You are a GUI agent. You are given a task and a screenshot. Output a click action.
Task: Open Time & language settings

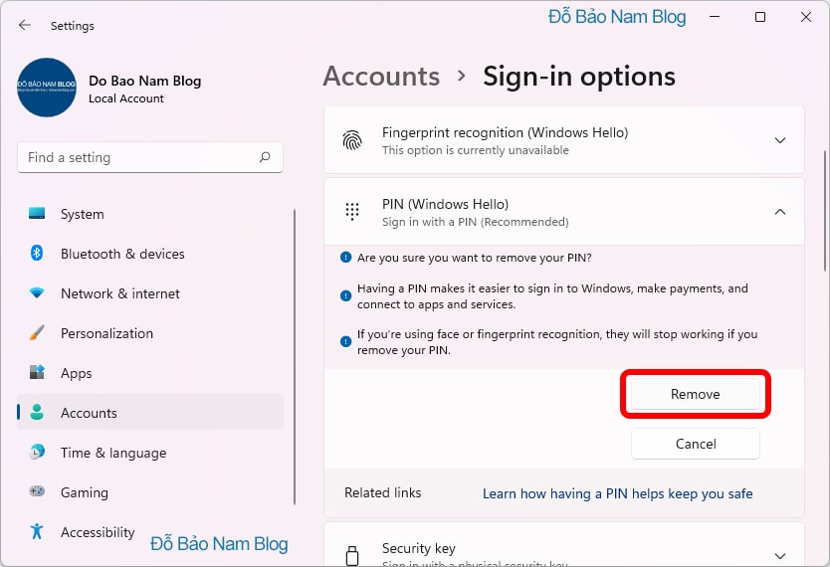point(150,453)
